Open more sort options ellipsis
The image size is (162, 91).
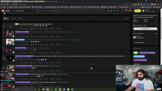(x=25, y=18)
